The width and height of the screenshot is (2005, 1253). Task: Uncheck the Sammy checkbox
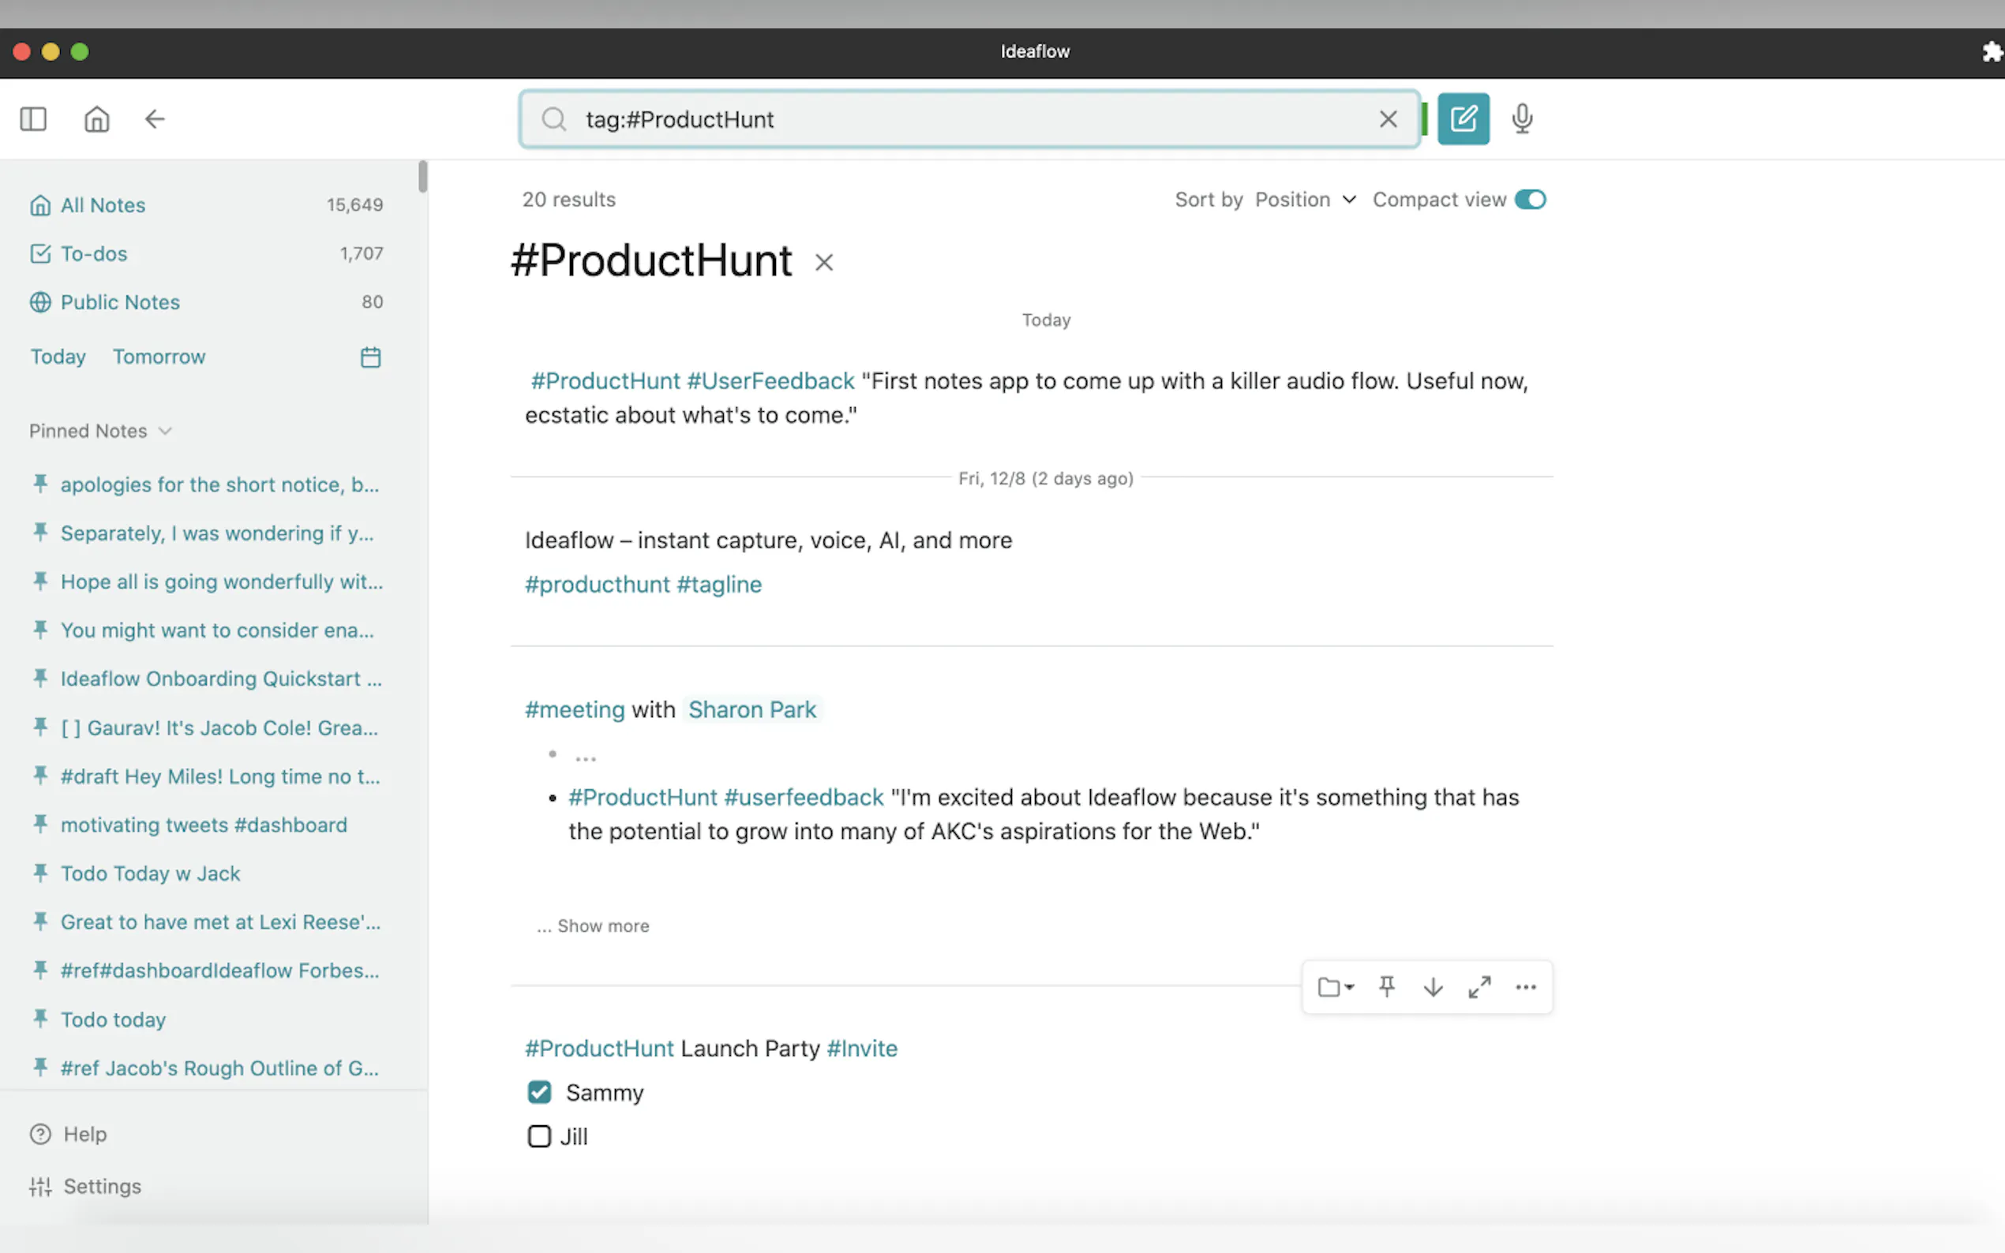540,1092
